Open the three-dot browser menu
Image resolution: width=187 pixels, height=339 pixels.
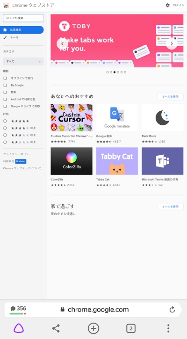point(168,328)
